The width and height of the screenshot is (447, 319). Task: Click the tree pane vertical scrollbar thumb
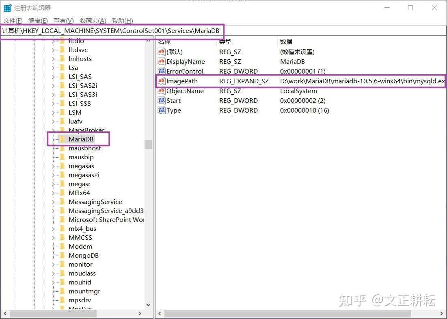click(x=148, y=144)
